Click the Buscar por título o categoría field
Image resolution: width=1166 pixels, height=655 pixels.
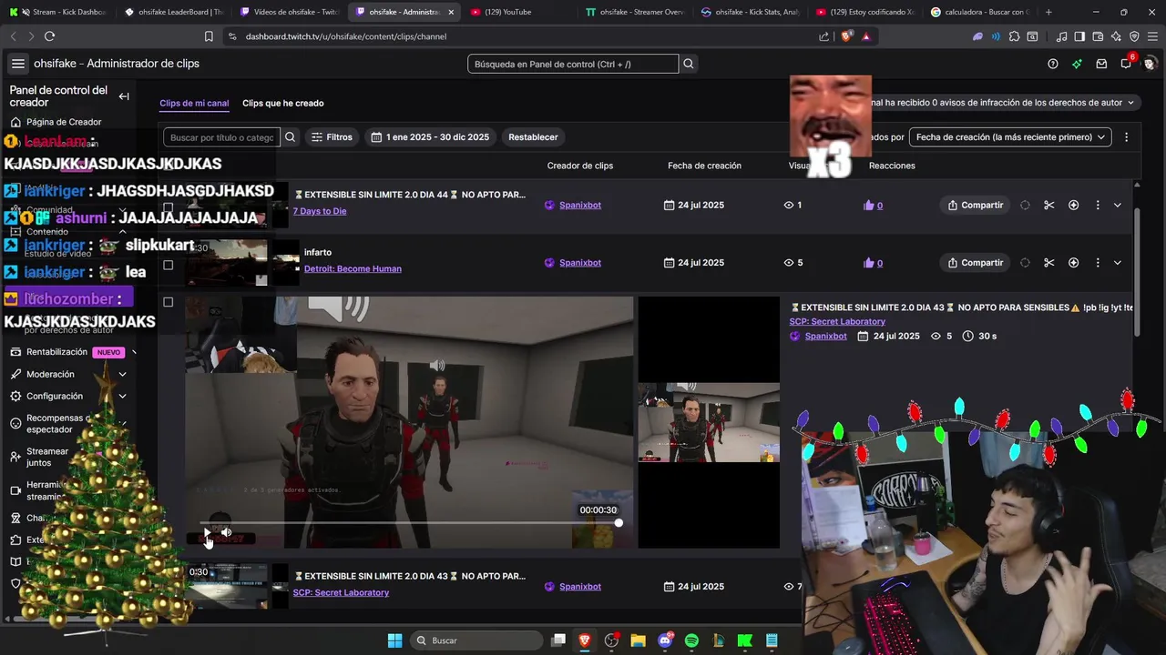coord(222,137)
